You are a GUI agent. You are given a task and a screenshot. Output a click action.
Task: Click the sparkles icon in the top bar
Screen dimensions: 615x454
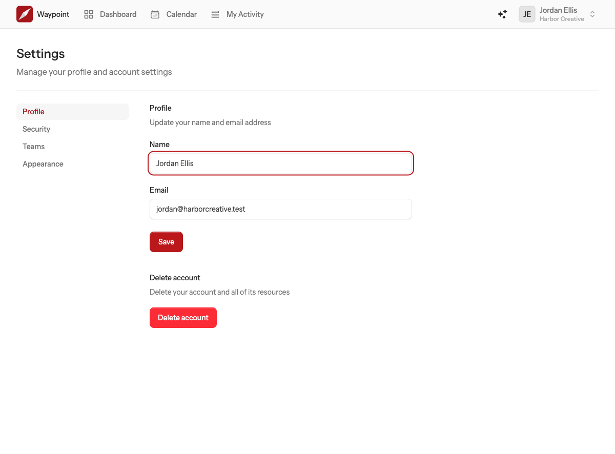(x=502, y=14)
